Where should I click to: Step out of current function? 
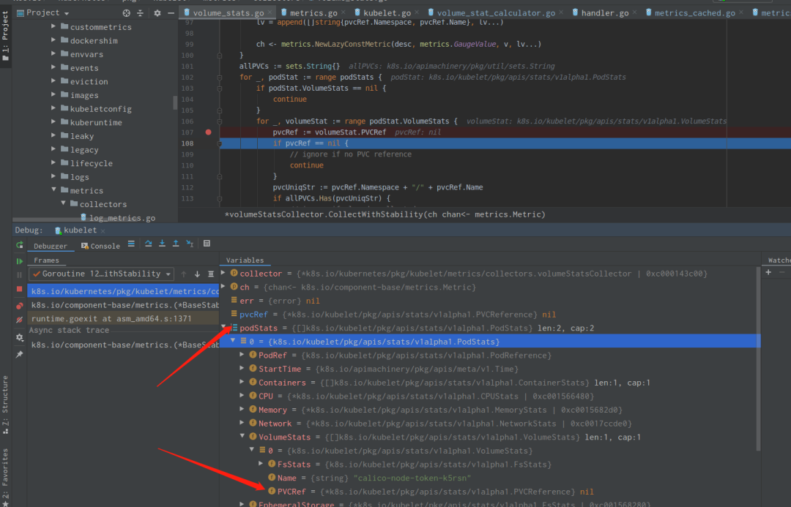coord(176,244)
